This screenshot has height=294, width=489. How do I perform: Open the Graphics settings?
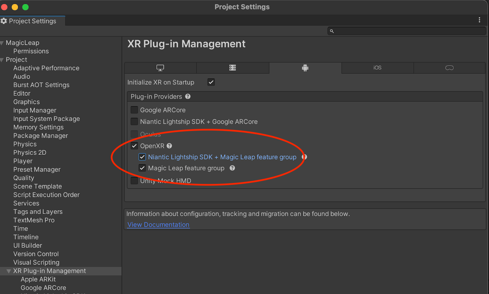pyautogui.click(x=26, y=102)
